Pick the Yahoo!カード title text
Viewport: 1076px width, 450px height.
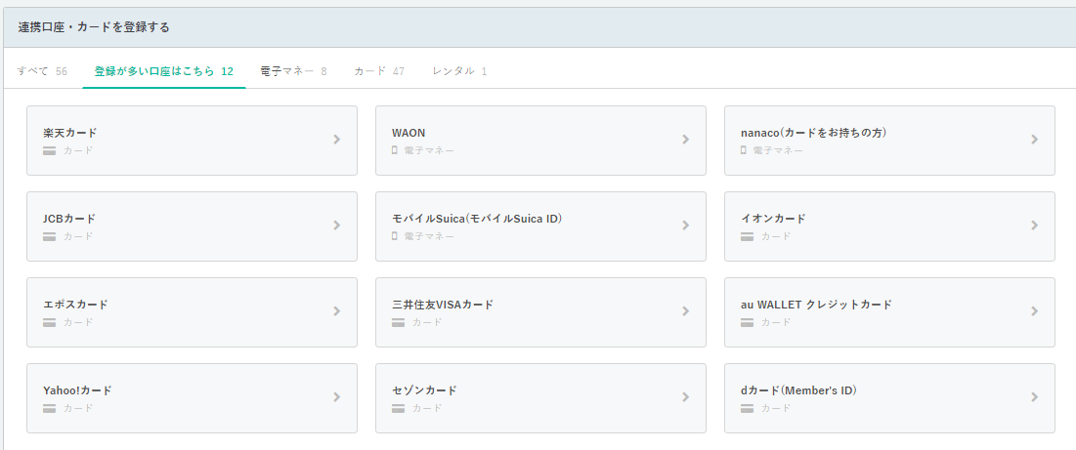[77, 391]
